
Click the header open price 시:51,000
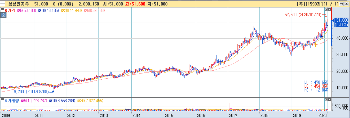point(113,4)
